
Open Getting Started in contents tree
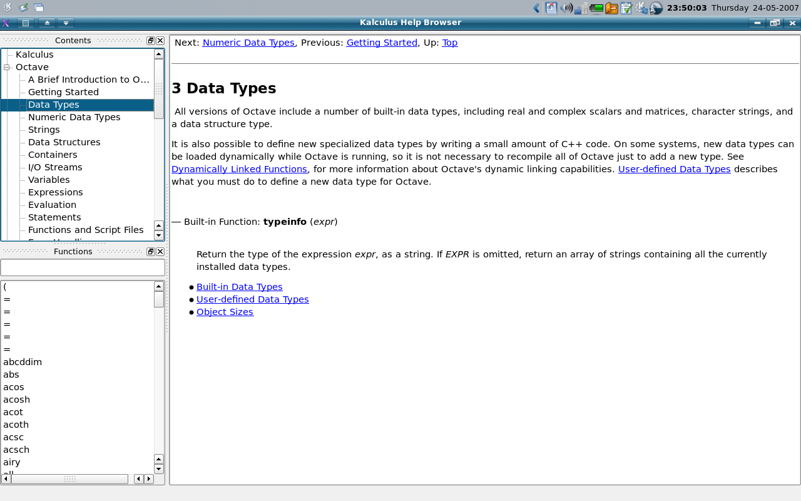pyautogui.click(x=63, y=92)
